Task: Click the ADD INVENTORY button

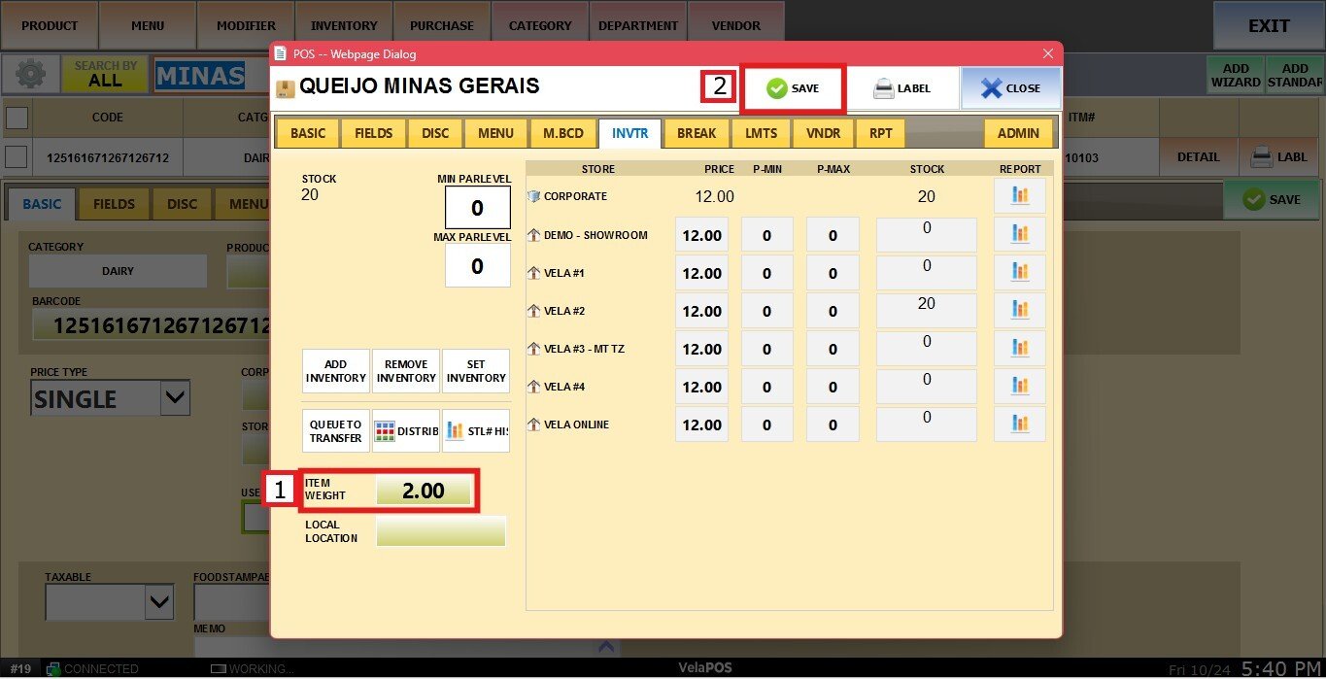Action: coord(335,371)
